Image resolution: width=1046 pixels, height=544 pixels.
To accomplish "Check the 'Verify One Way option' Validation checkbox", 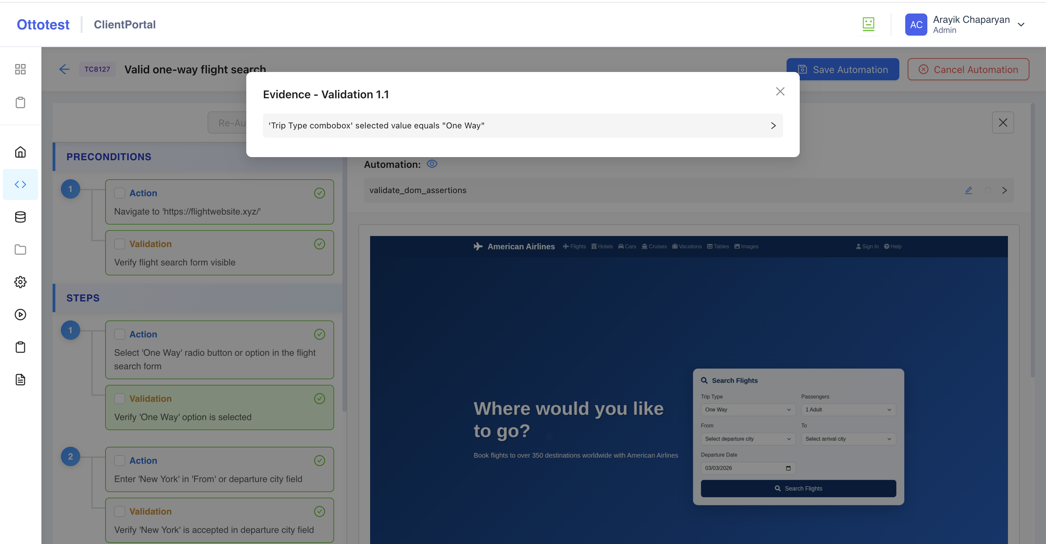I will (x=119, y=399).
